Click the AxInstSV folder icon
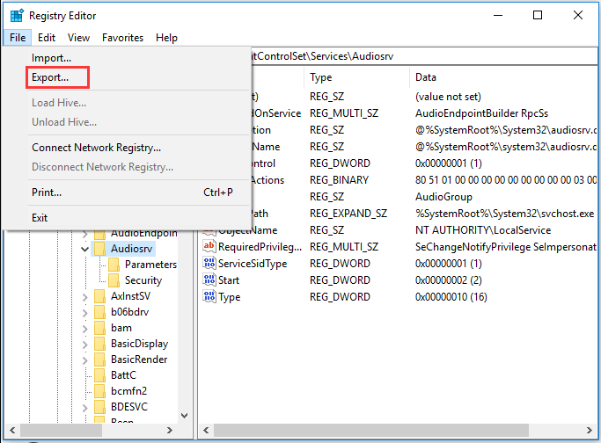Viewport: 601px width, 443px height. (99, 296)
